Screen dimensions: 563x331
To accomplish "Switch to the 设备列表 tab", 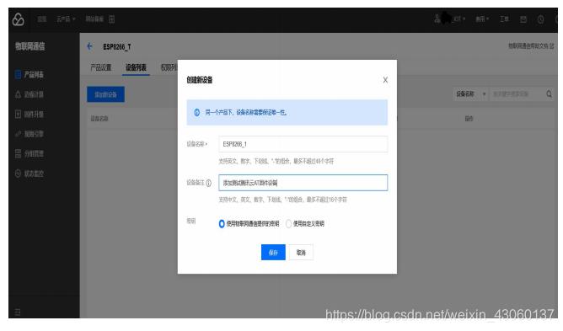I will (136, 67).
